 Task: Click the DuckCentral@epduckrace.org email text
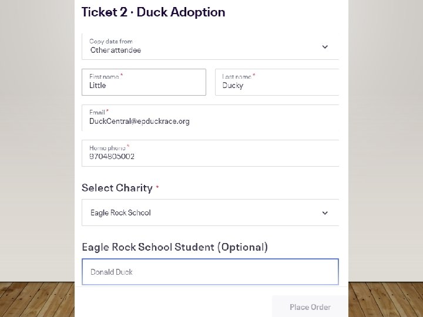pos(139,122)
